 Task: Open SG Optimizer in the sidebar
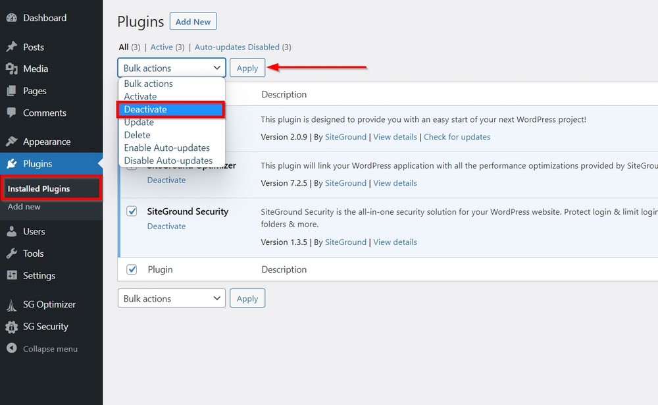pos(49,305)
